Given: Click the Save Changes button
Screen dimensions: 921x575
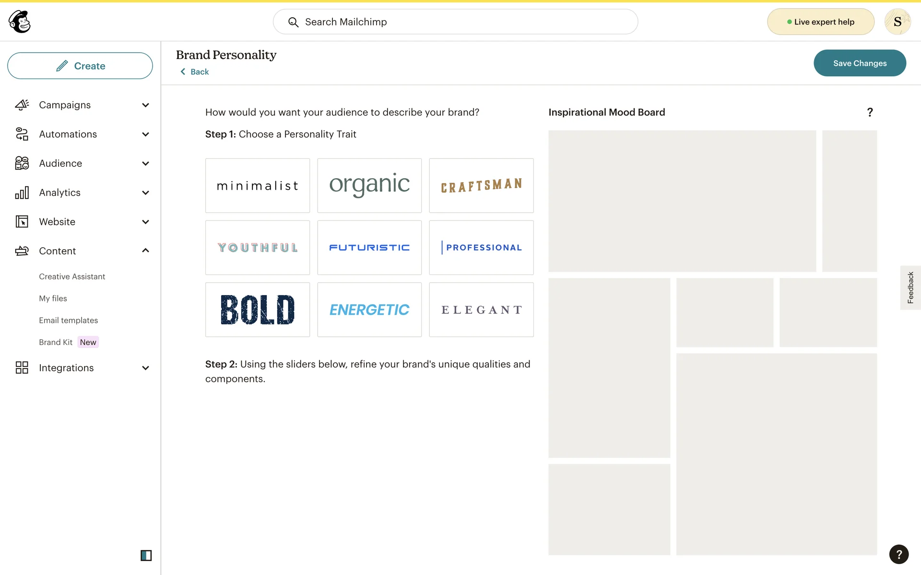Looking at the screenshot, I should pyautogui.click(x=859, y=63).
